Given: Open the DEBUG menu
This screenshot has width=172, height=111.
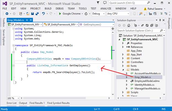Looking at the screenshot, I should pos(60,8).
